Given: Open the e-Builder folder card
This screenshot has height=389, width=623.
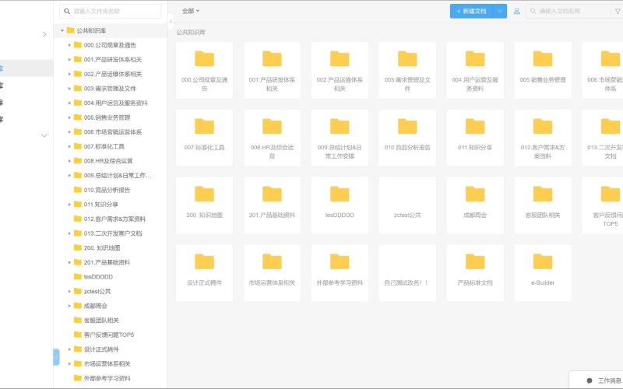Looking at the screenshot, I should [542, 273].
